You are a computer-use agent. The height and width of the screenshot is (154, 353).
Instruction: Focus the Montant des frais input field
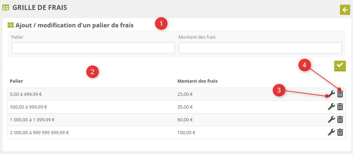[x=260, y=48]
